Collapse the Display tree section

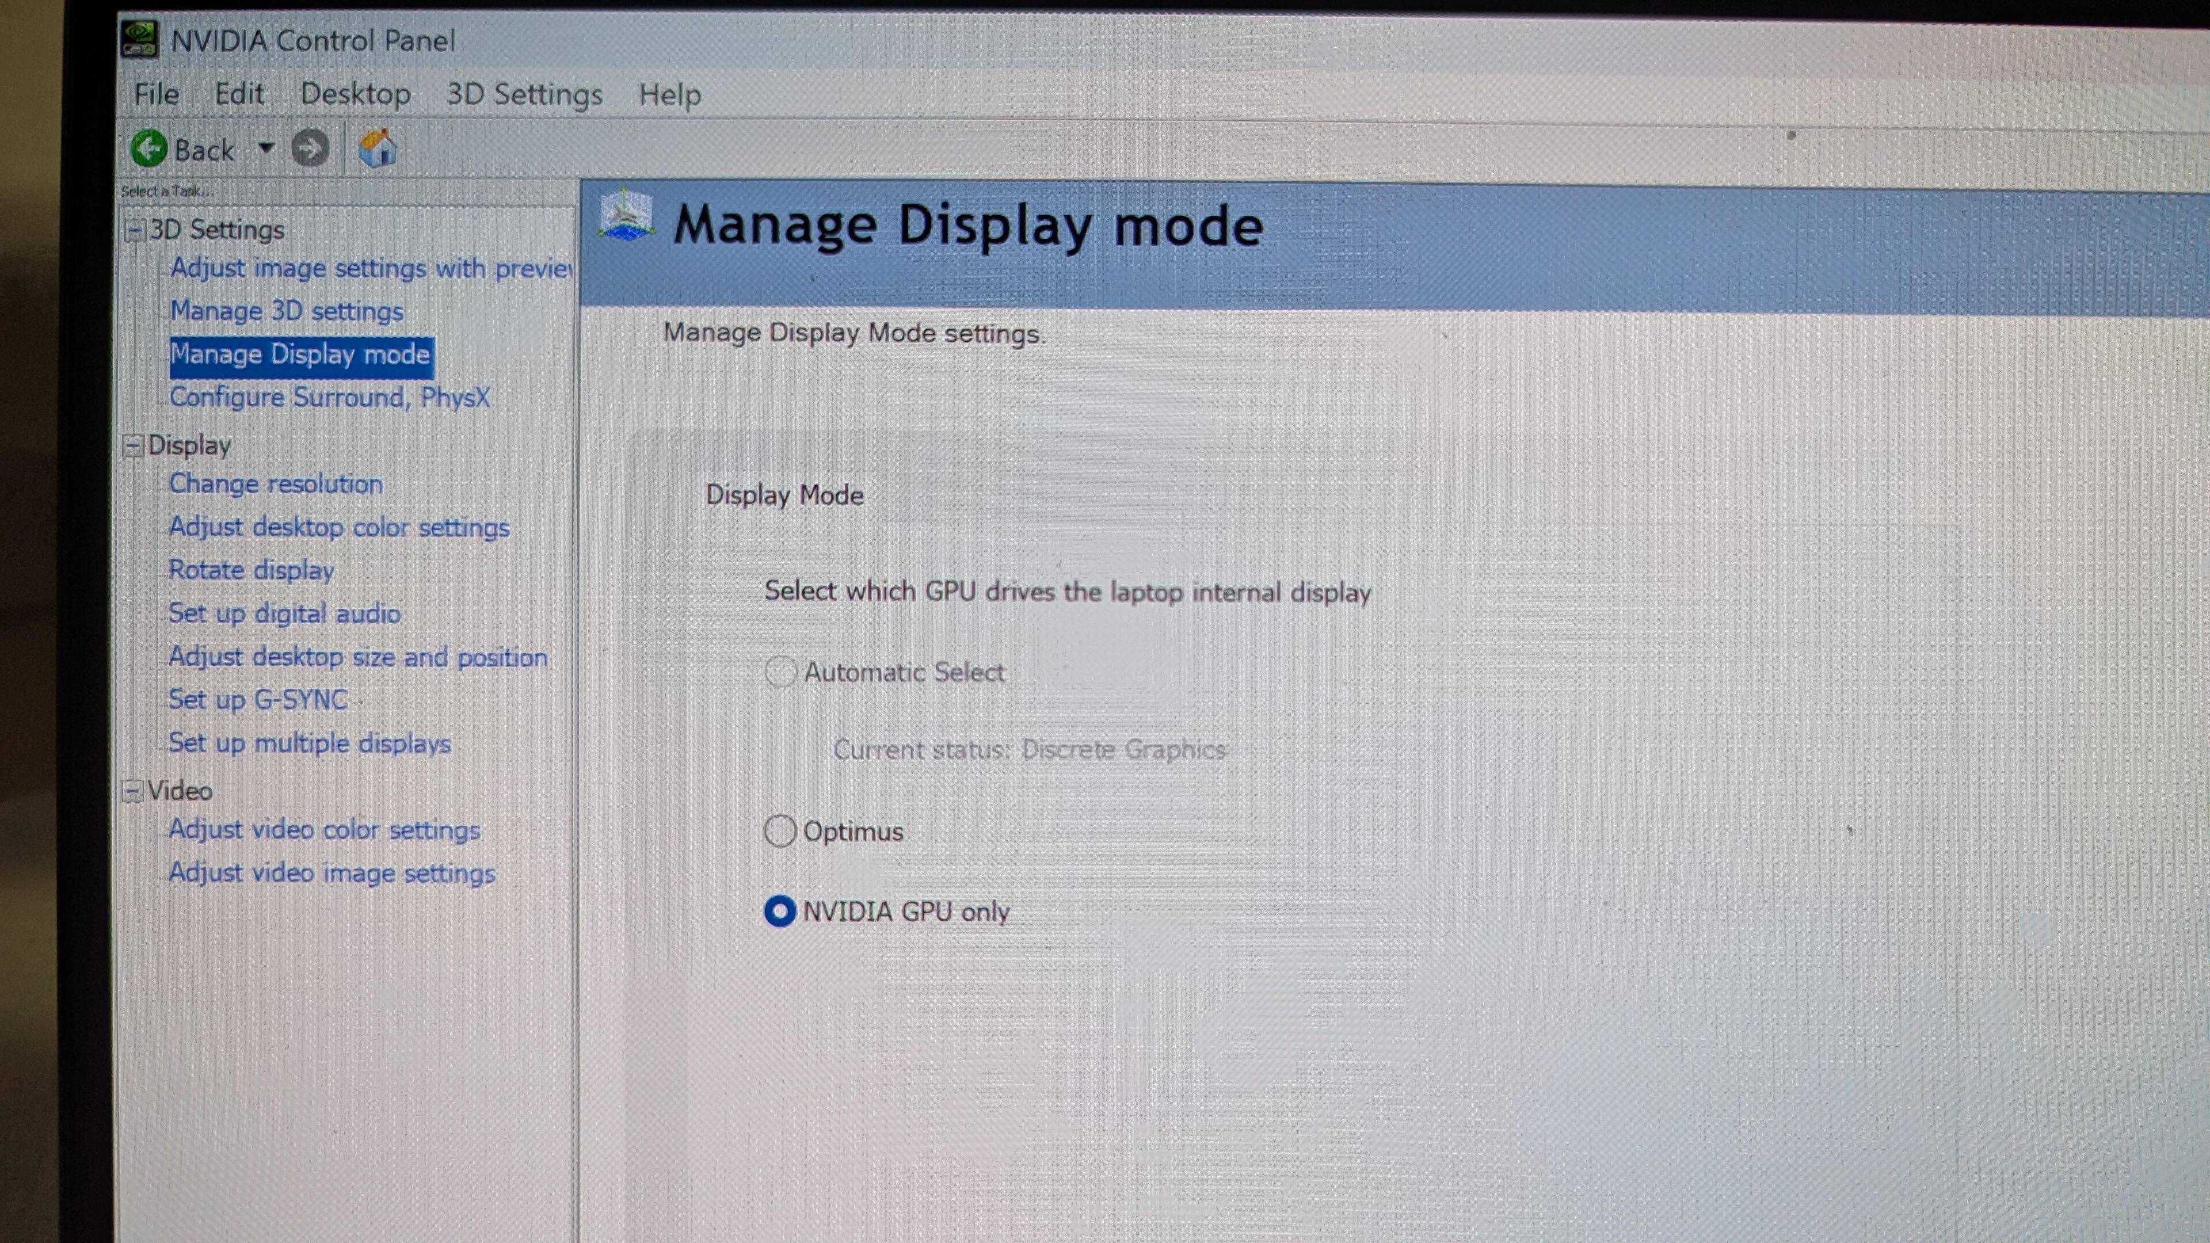[133, 445]
